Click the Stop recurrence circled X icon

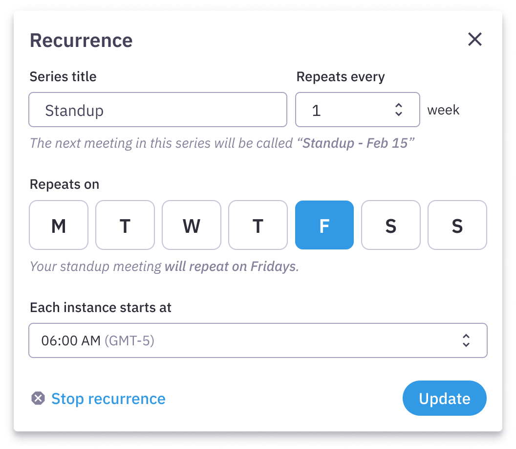[38, 399]
